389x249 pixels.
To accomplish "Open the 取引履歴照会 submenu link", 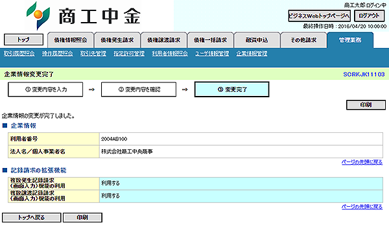I will [x=19, y=54].
